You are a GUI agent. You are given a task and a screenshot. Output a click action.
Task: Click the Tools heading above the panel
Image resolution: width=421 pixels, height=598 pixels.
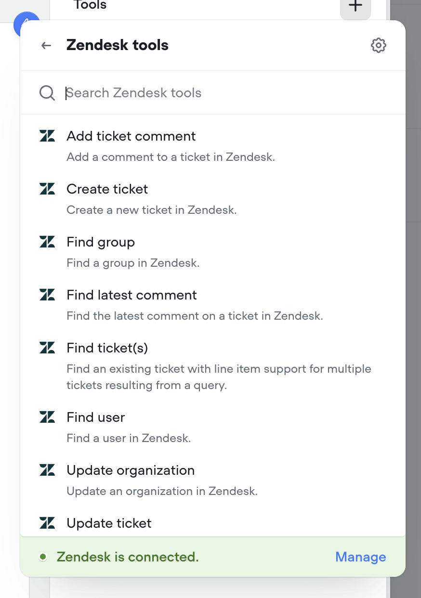coord(90,6)
